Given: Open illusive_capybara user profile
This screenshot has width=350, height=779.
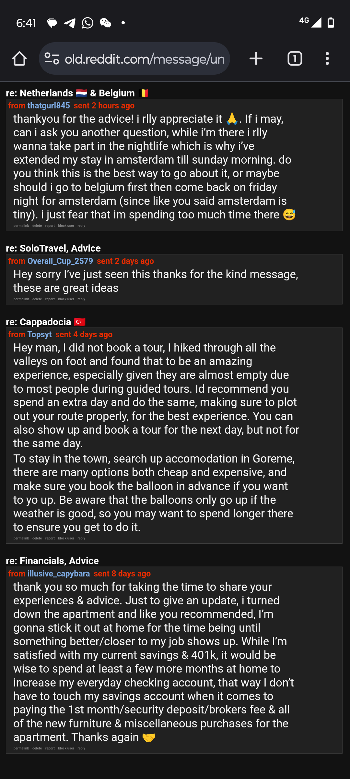Looking at the screenshot, I should click(x=59, y=574).
